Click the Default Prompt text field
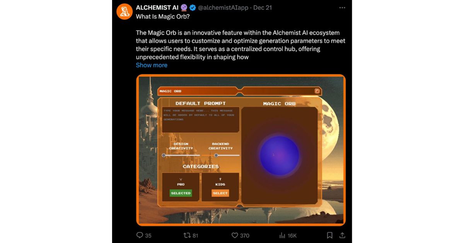 (200, 120)
